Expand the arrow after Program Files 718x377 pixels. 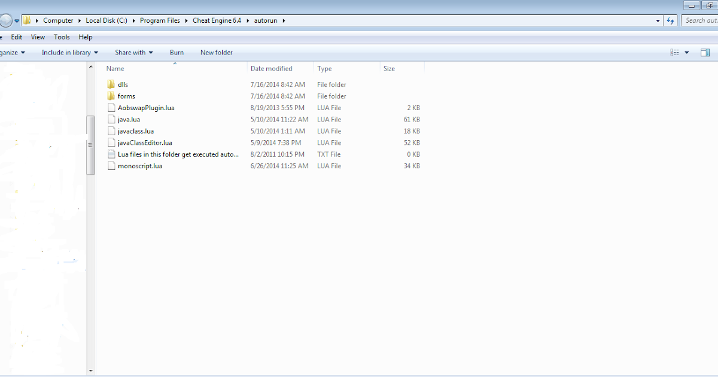coord(186,20)
